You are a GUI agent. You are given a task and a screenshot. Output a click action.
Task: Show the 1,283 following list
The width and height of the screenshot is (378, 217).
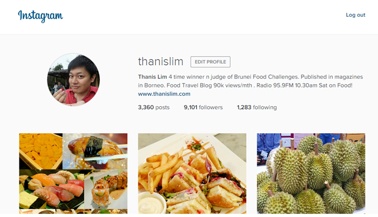point(256,107)
